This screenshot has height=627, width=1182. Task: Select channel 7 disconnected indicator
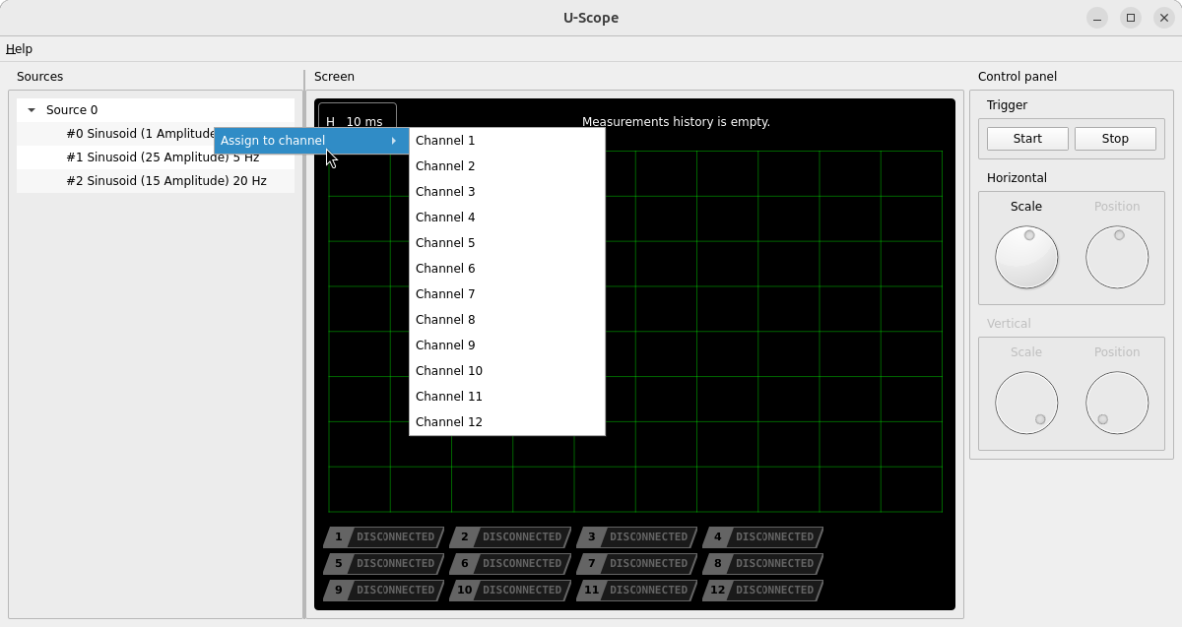pos(634,564)
